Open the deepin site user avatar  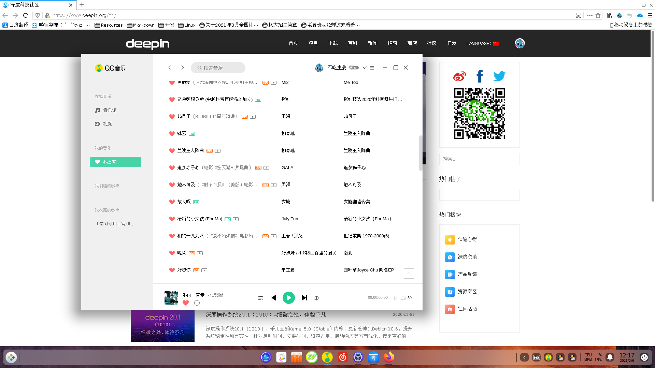click(x=519, y=43)
